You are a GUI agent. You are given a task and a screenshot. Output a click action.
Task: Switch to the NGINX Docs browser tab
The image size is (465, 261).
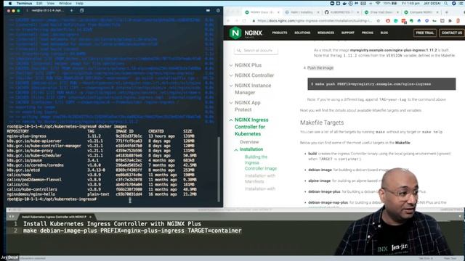pos(262,12)
